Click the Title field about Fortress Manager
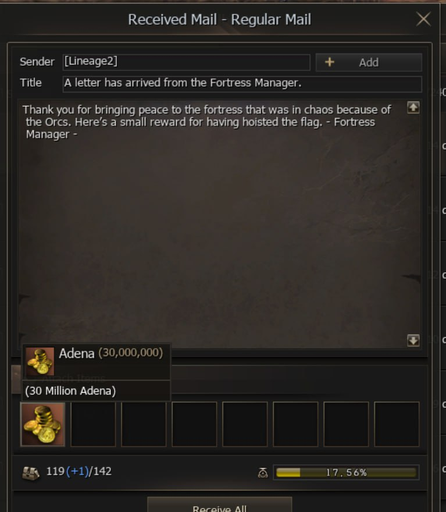Screen dimensions: 446x512 (x=242, y=84)
